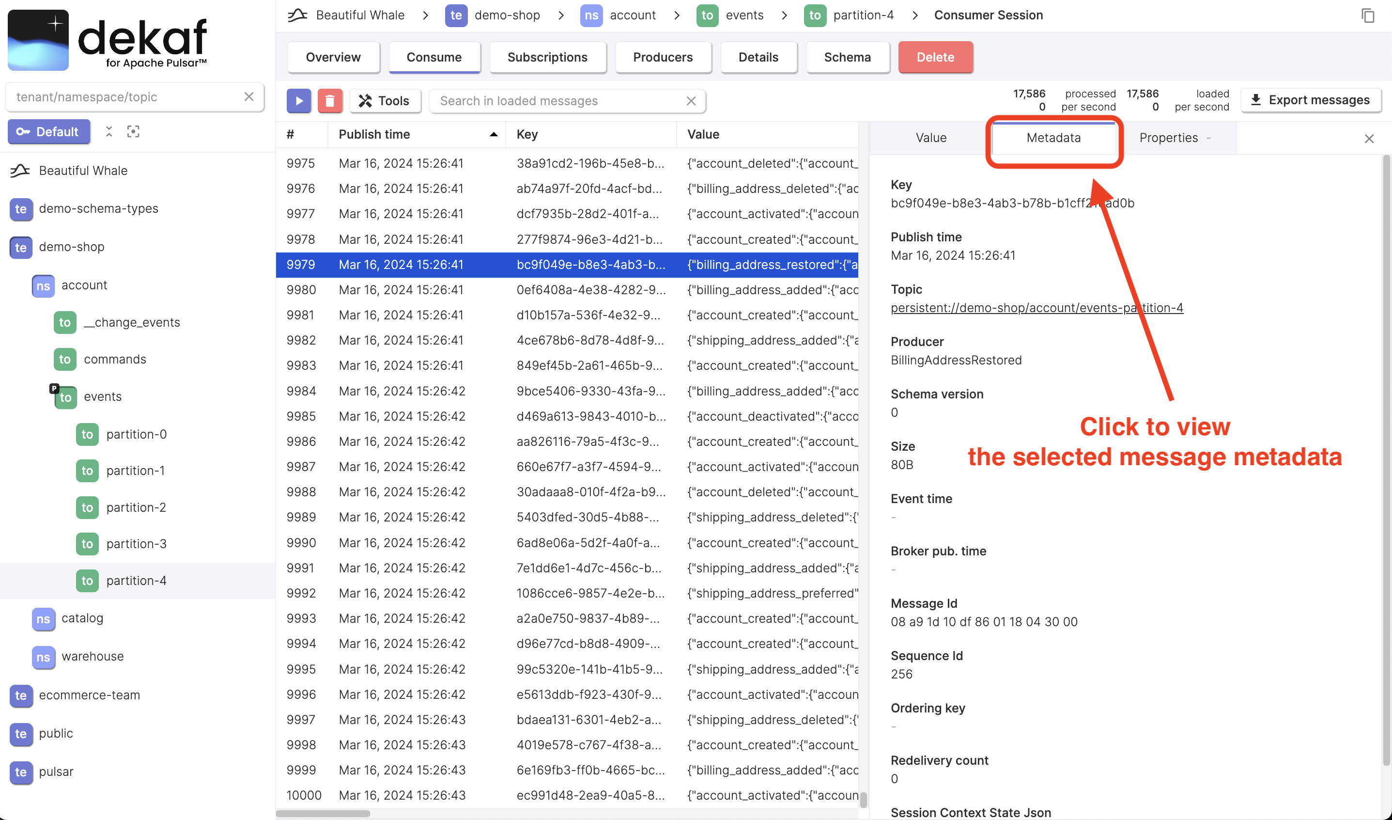
Task: Click the play/consume button in toolbar
Action: (299, 100)
